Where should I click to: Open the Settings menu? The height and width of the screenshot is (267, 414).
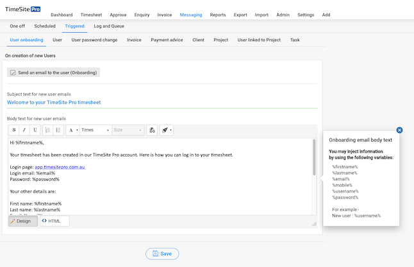[306, 15]
